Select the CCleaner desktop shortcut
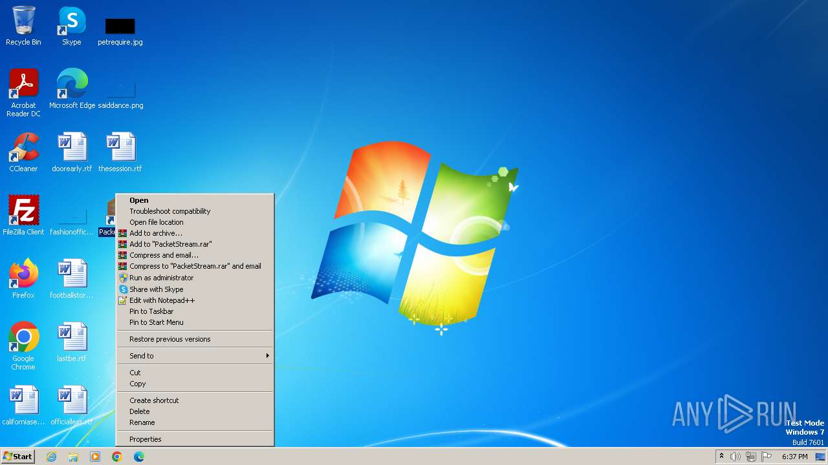828x465 pixels. click(23, 152)
